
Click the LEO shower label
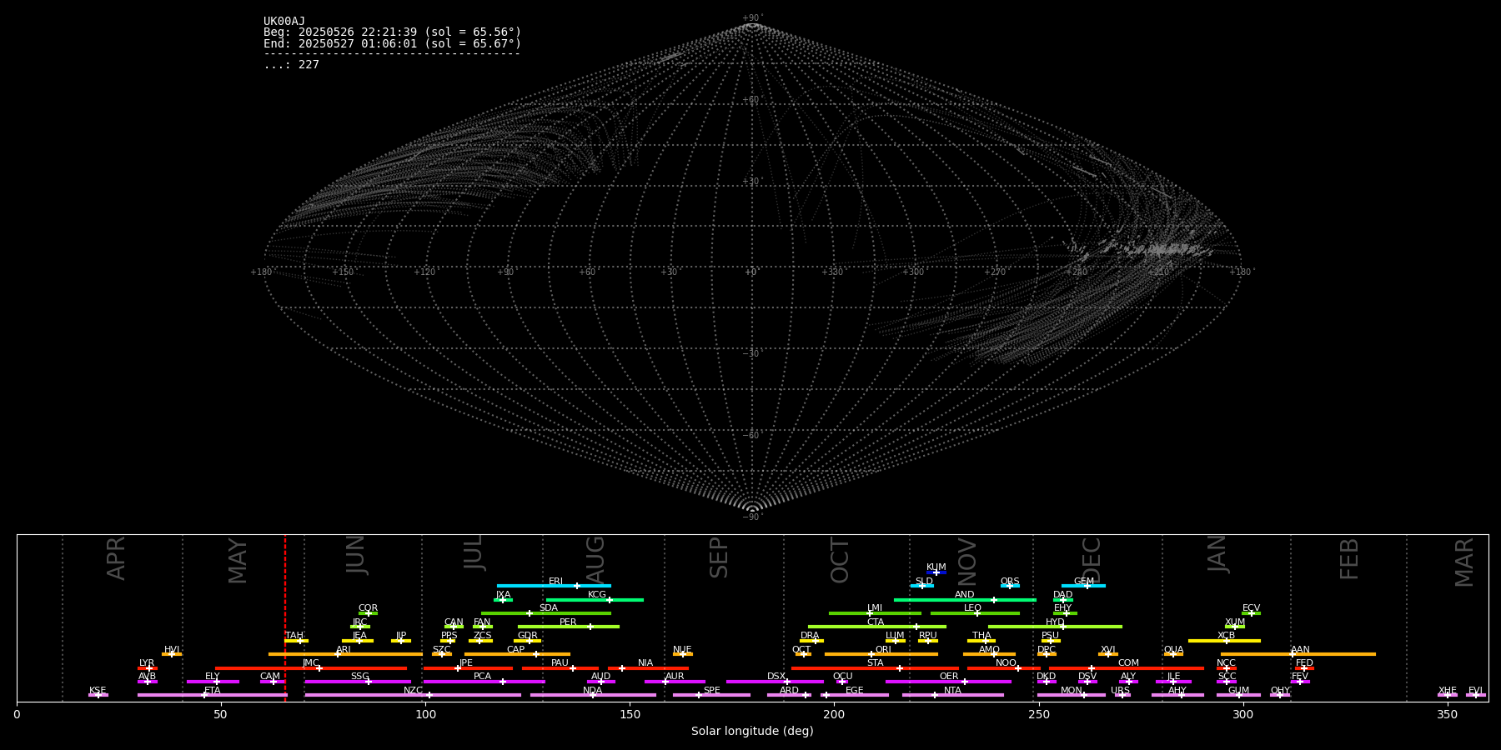tap(973, 608)
